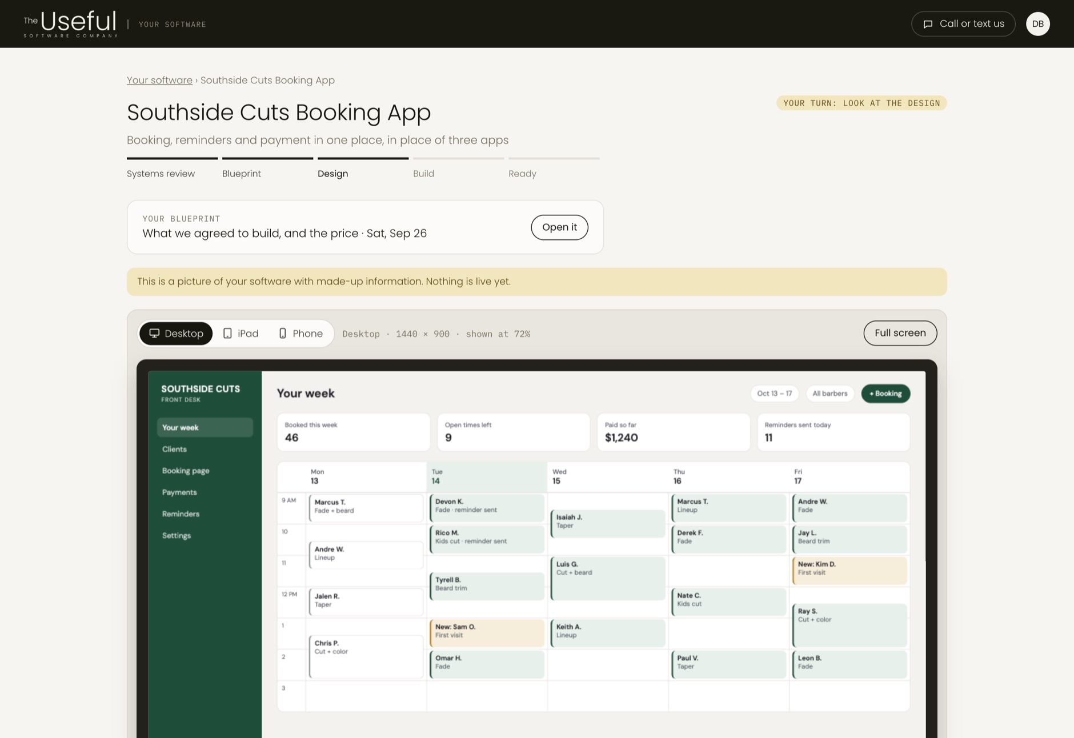This screenshot has width=1074, height=738.
Task: Open Paul V. Taper appointment
Action: 729,664
